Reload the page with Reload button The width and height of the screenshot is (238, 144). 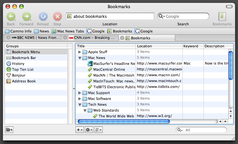[x=43, y=16]
